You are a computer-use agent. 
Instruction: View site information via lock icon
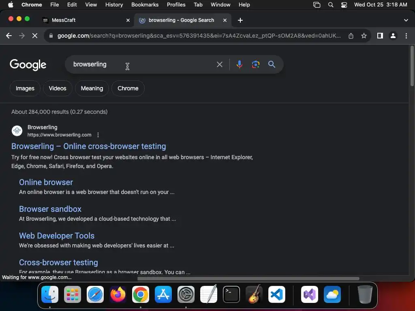tap(51, 36)
